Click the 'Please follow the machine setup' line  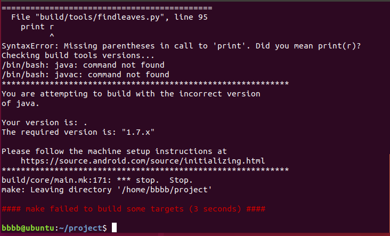pos(114,151)
